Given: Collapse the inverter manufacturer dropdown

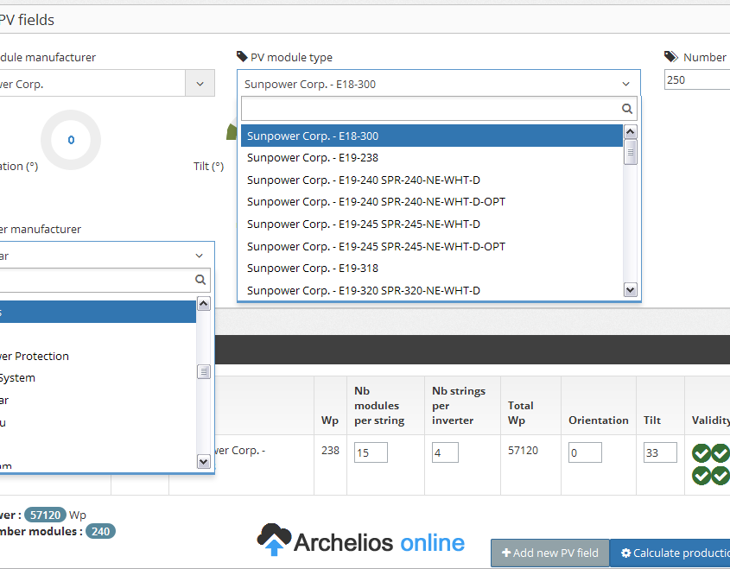Looking at the screenshot, I should (200, 256).
